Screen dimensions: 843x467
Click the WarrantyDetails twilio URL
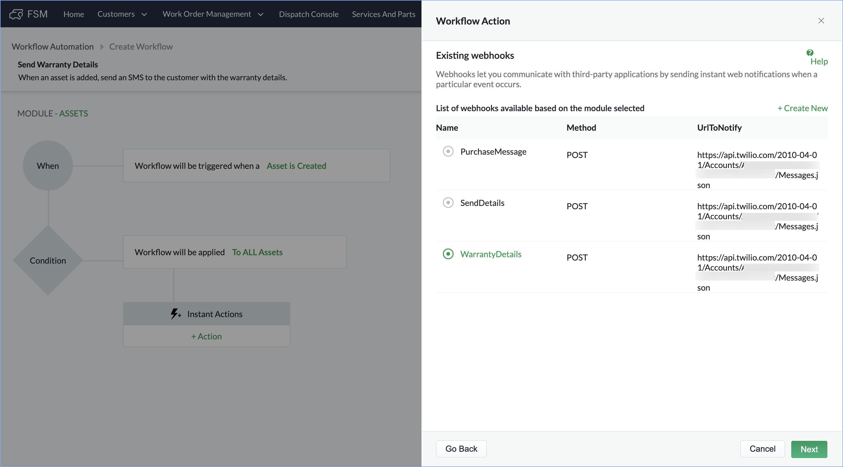pyautogui.click(x=758, y=273)
